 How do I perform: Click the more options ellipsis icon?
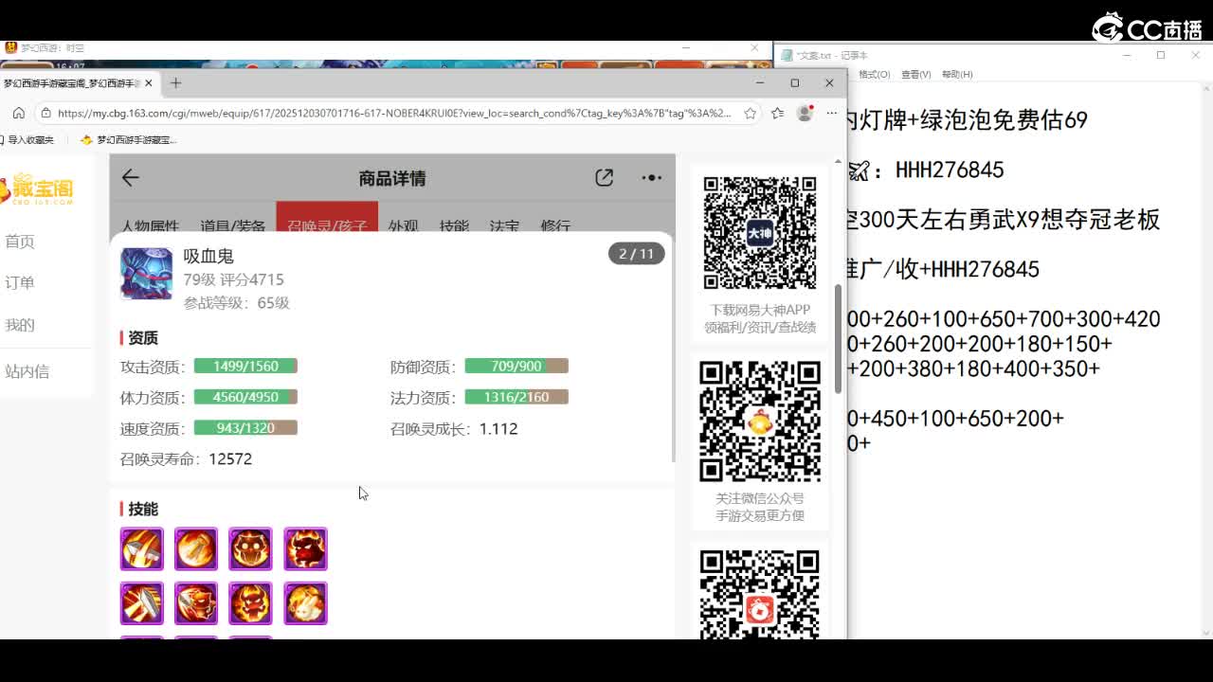coord(651,177)
